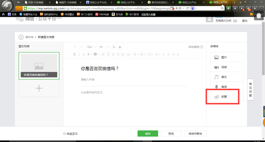Align text left

click(108, 54)
